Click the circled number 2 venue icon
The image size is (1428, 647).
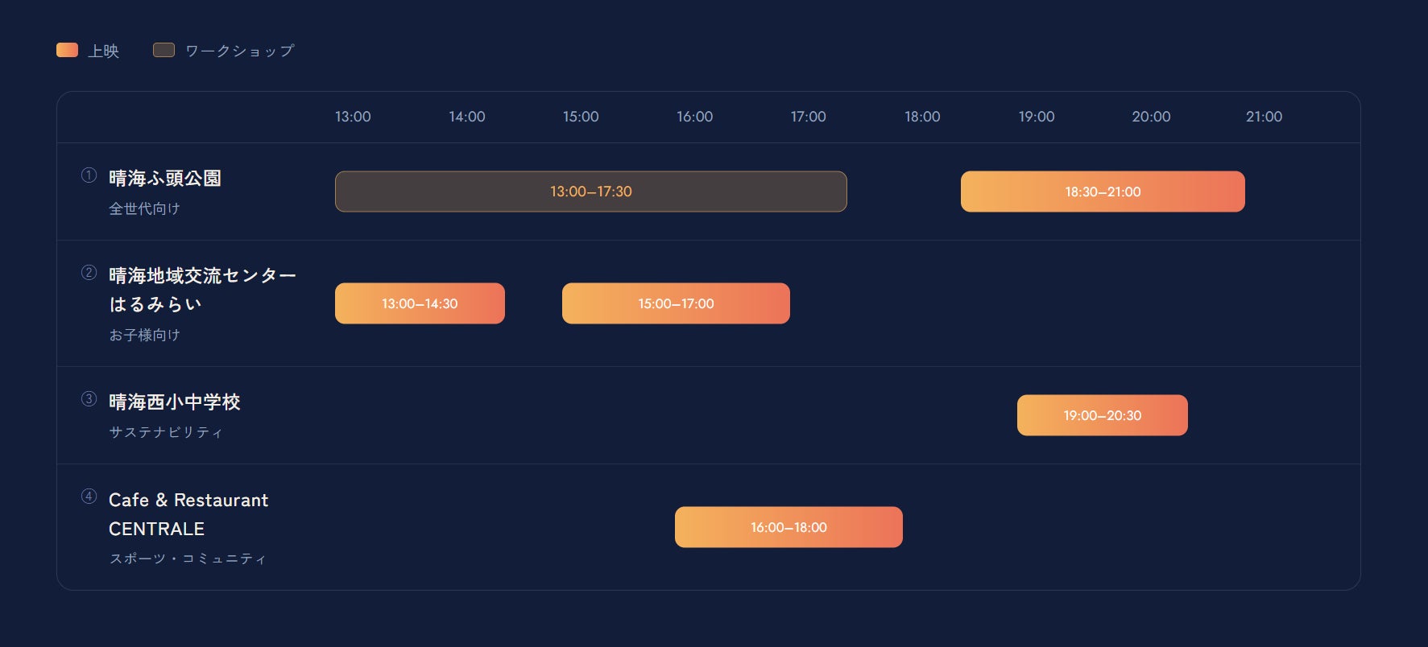pos(89,273)
